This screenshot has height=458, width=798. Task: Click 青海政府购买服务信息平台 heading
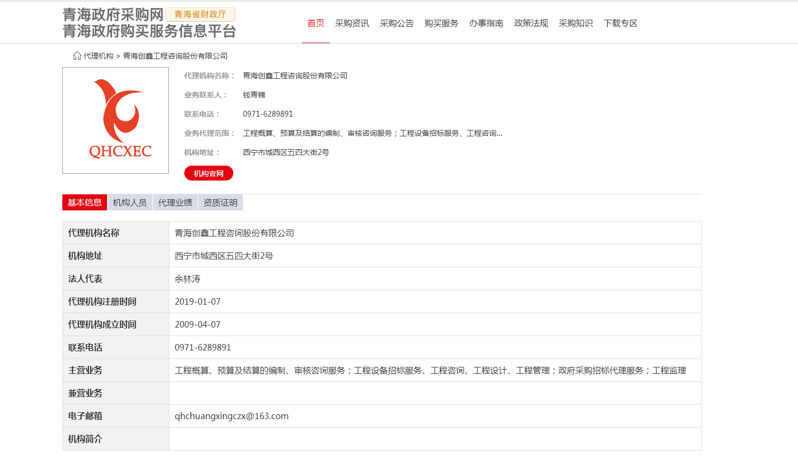(149, 31)
